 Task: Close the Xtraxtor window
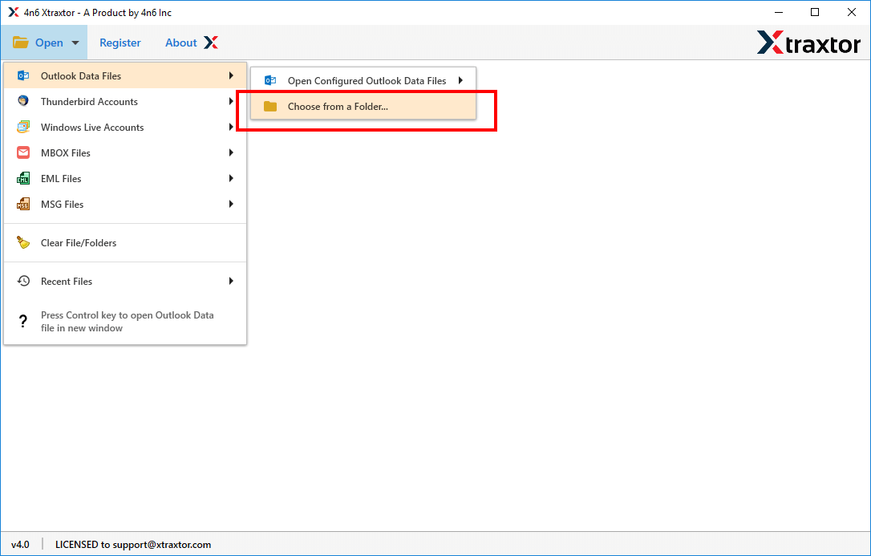coord(852,12)
